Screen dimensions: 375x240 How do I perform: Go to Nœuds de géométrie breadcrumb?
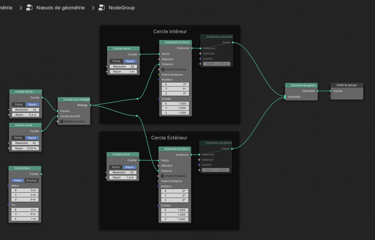click(x=60, y=7)
